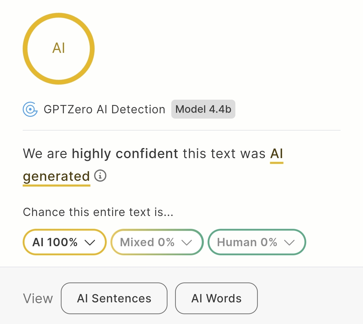Image resolution: width=363 pixels, height=324 pixels.
Task: Open the underlined 'generated' link
Action: point(57,176)
